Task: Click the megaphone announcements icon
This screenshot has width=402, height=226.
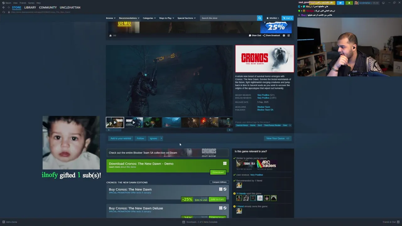Action: tap(340, 3)
